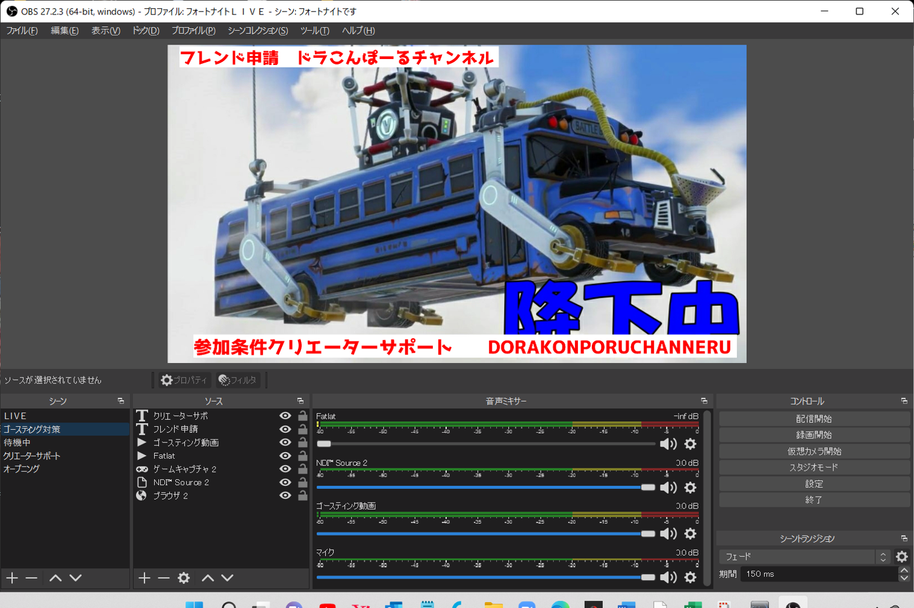Viewport: 914px width, 608px height.
Task: Click the プロパティ button above the scenes panel
Action: 184,380
